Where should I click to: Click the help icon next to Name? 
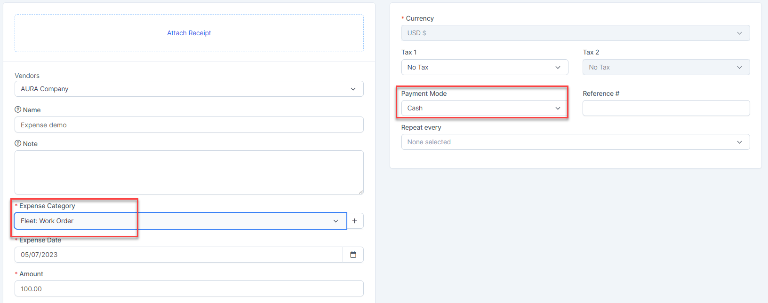click(x=18, y=109)
